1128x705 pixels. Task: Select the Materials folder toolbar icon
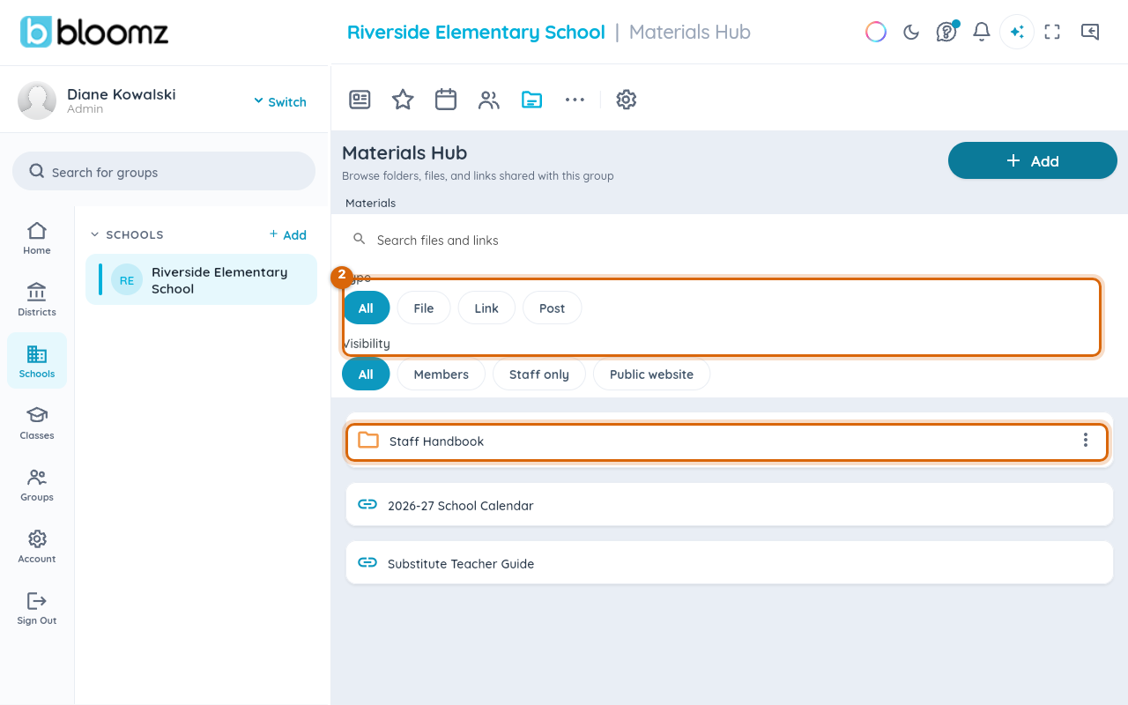point(531,100)
